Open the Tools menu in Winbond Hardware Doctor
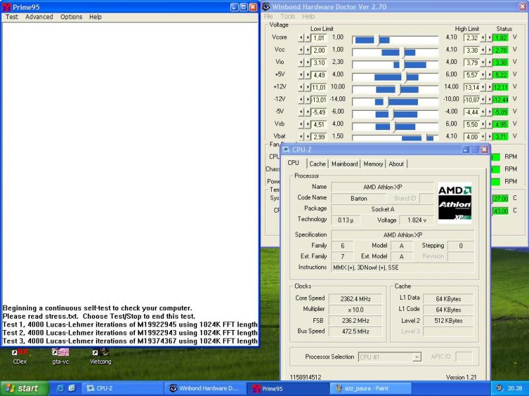The height and width of the screenshot is (396, 529). pos(288,16)
